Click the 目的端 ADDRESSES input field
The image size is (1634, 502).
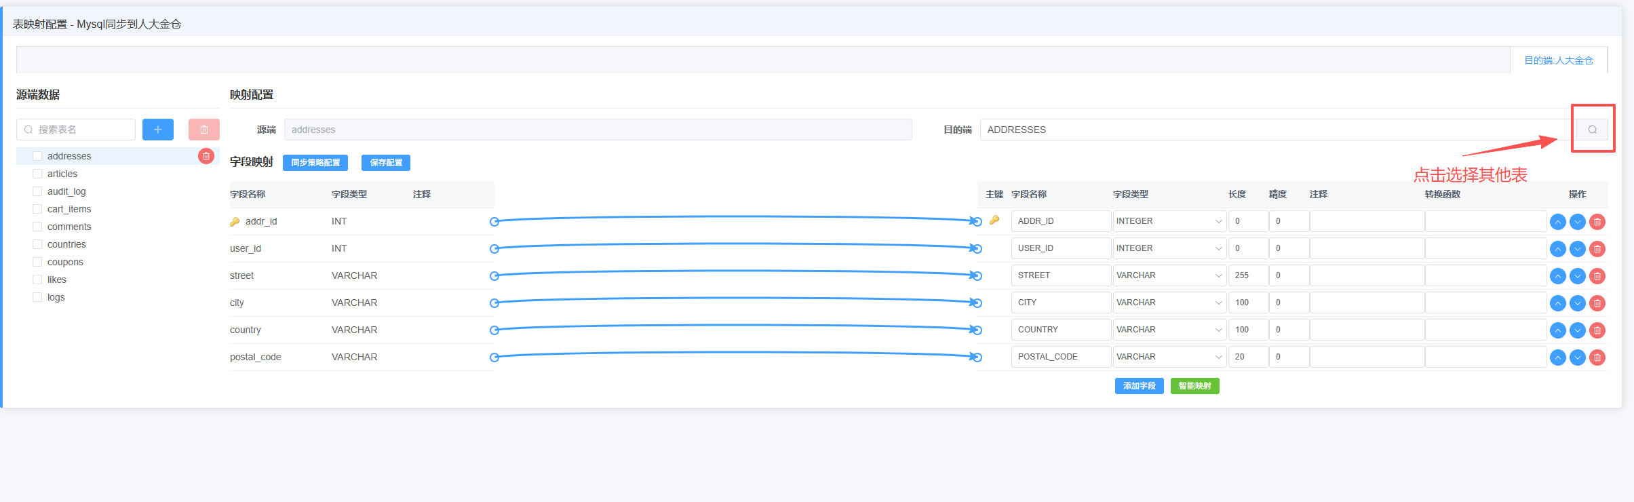pyautogui.click(x=1279, y=130)
